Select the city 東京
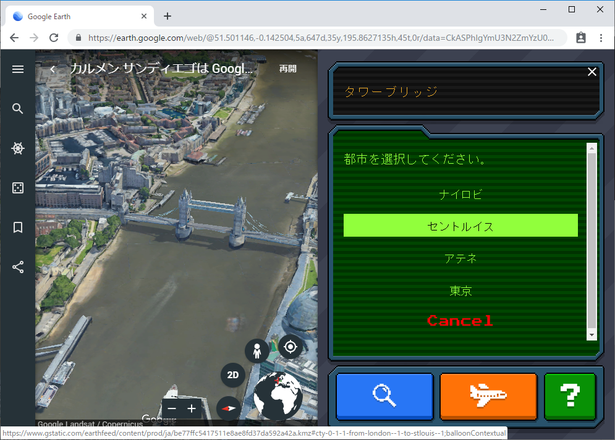Image resolution: width=615 pixels, height=440 pixels. (460, 290)
